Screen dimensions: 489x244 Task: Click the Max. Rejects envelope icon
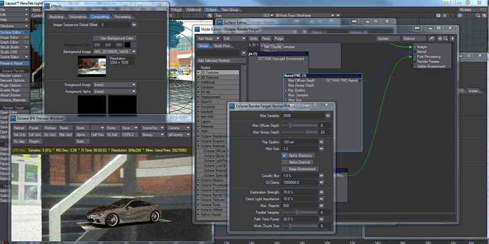pyautogui.click(x=321, y=205)
